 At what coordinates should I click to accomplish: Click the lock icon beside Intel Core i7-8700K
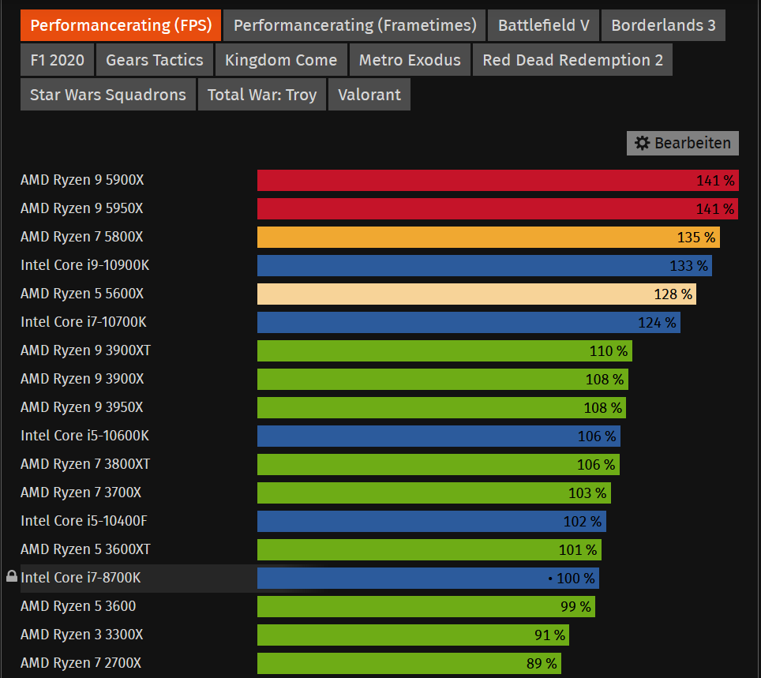12,576
